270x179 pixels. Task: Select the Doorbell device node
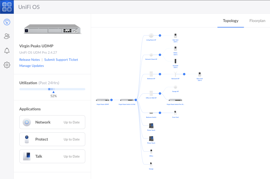point(175,61)
